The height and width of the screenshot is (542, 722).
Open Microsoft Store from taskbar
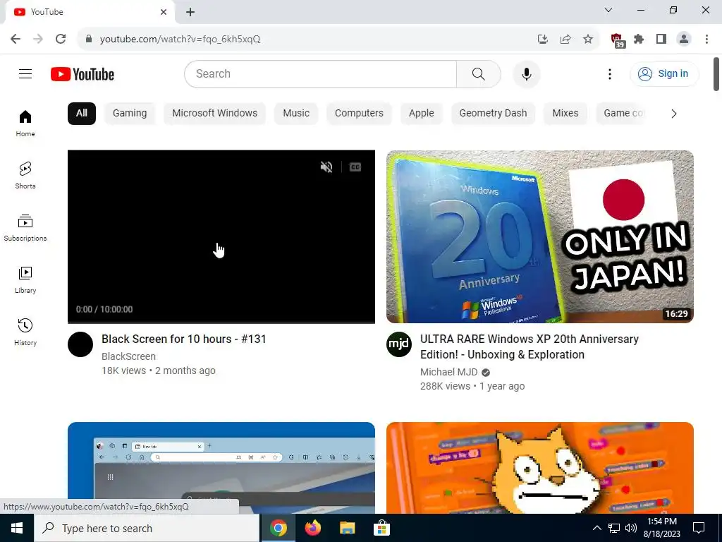pyautogui.click(x=381, y=528)
